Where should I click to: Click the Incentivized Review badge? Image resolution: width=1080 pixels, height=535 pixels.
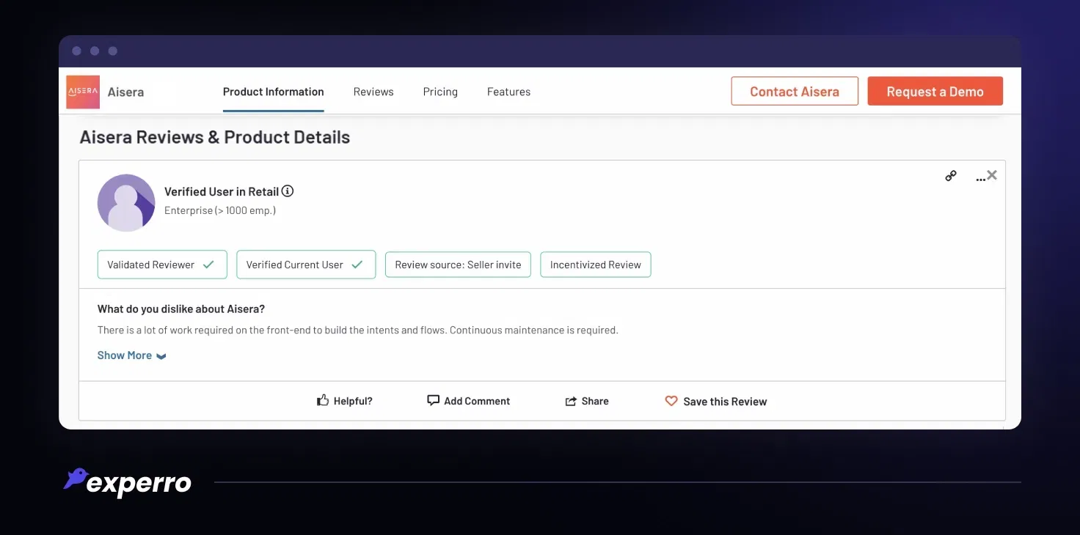click(596, 265)
